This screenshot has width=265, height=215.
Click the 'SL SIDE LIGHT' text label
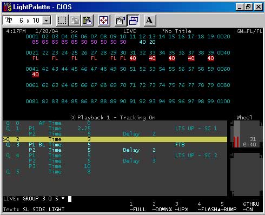(x=43, y=210)
